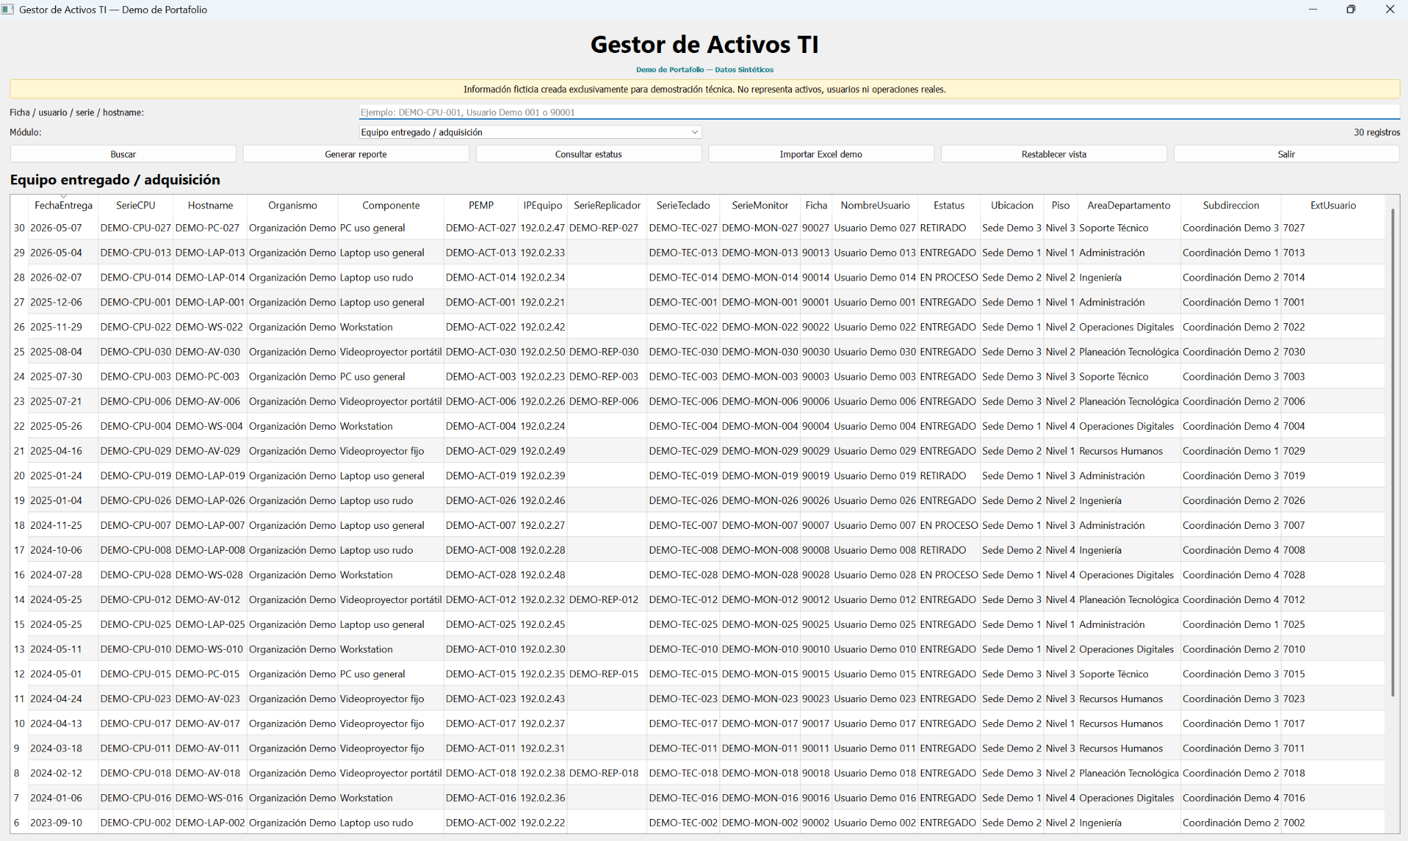This screenshot has height=841, width=1408.
Task: Select cell DEMO-TEC-003
Action: click(683, 376)
